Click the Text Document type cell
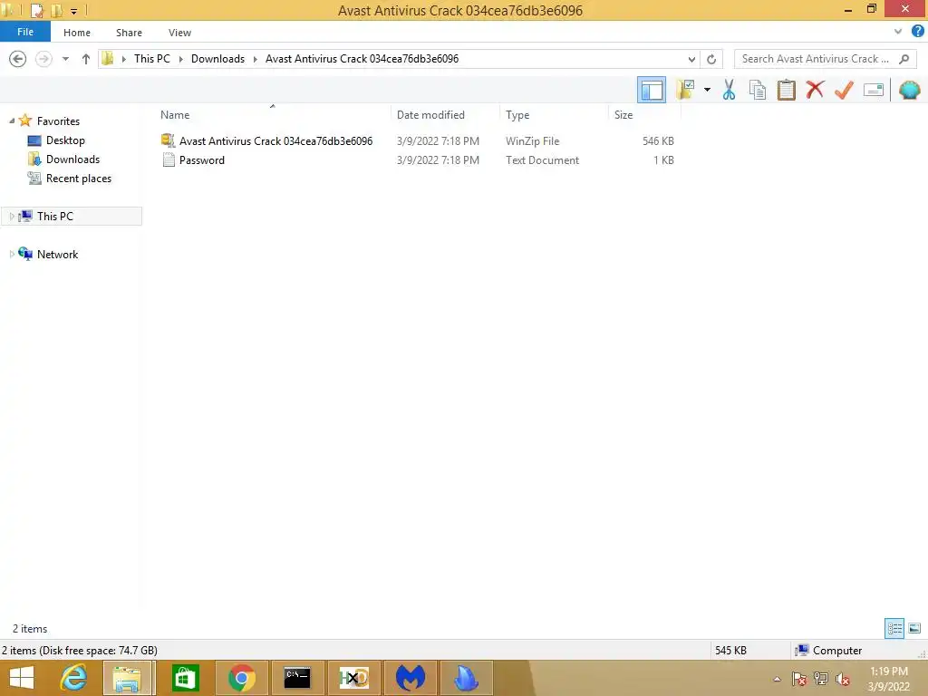This screenshot has width=928, height=696. pos(542,159)
